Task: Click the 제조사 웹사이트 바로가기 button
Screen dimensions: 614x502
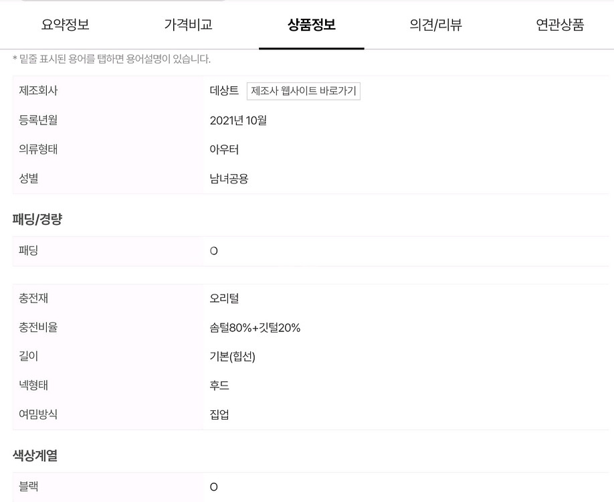Action: coord(304,91)
